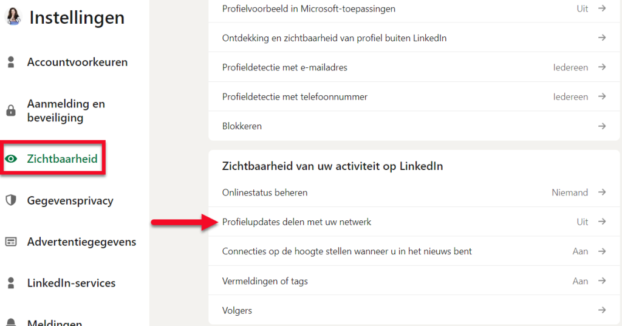This screenshot has width=622, height=326.
Task: Open Profieldetectie met e-mailadres
Action: (414, 67)
